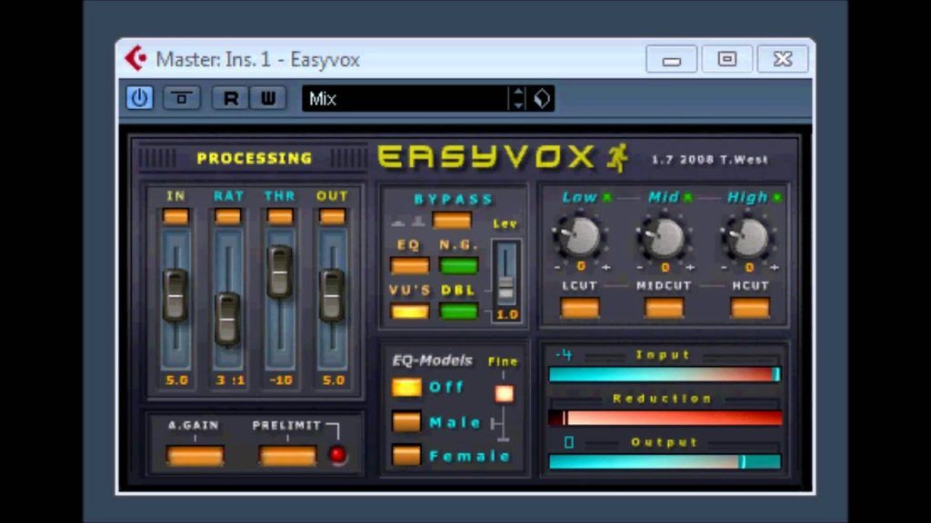Click the plugin bypass icon in toolbar
This screenshot has width=931, height=523.
click(x=182, y=98)
